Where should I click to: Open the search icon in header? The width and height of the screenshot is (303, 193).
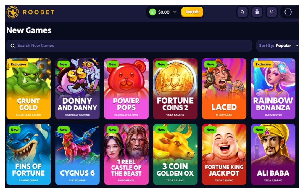[x=242, y=12]
